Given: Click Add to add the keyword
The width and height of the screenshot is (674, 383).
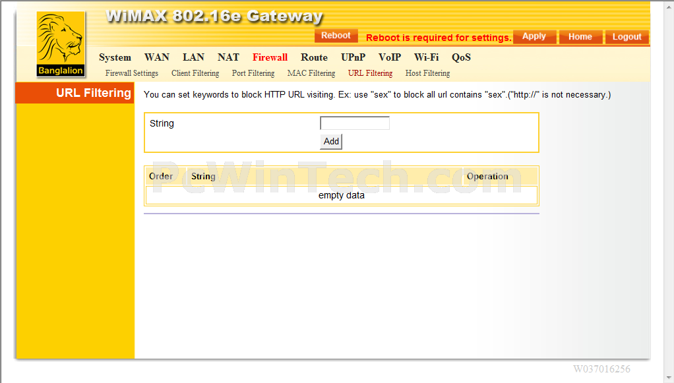Looking at the screenshot, I should (331, 142).
